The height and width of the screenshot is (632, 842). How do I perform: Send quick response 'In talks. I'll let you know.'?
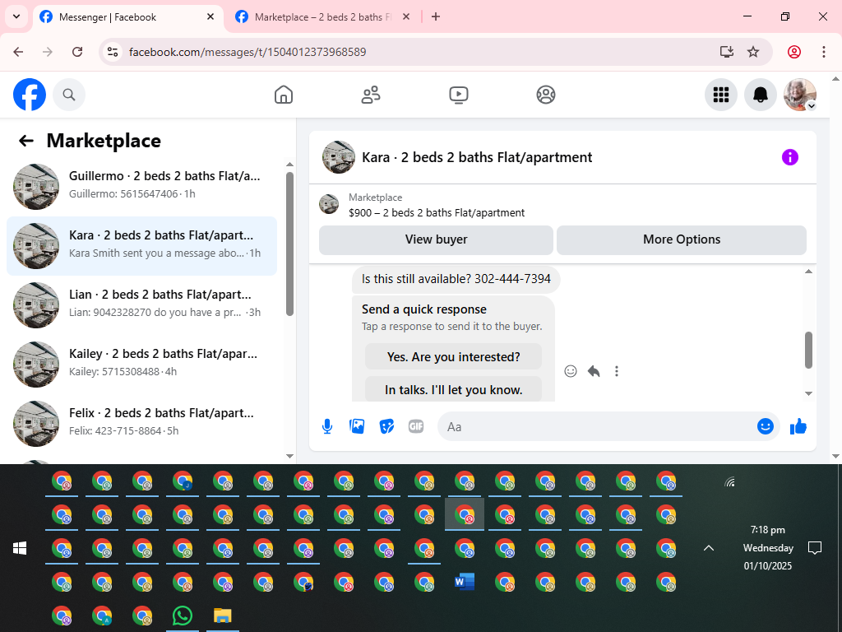[x=453, y=389]
